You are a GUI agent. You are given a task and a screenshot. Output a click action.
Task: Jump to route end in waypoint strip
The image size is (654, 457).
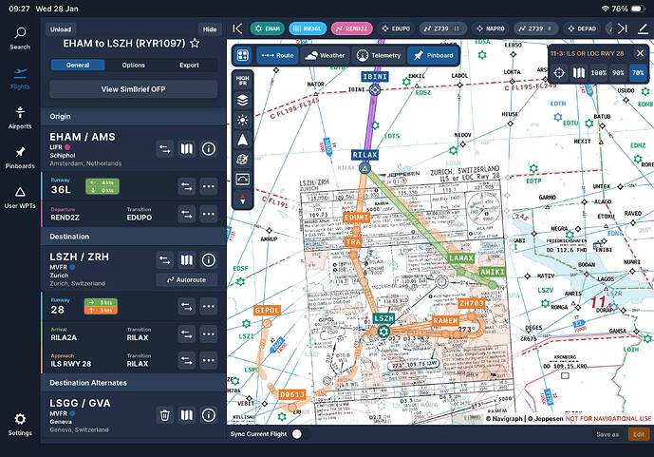pyautogui.click(x=623, y=29)
